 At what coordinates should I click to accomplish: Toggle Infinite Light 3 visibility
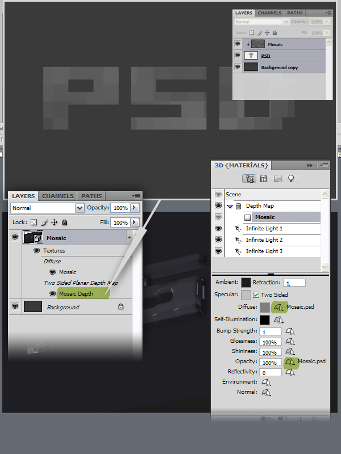218,251
